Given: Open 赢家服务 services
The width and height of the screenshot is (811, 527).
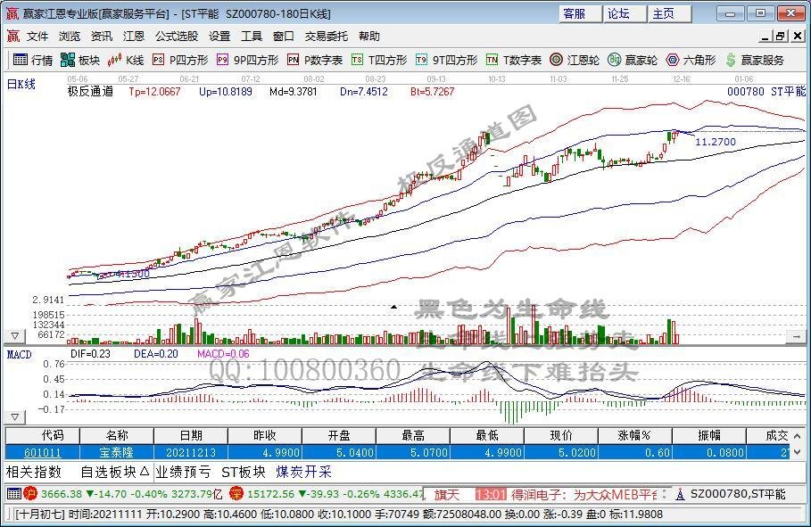Looking at the screenshot, I should [x=754, y=60].
